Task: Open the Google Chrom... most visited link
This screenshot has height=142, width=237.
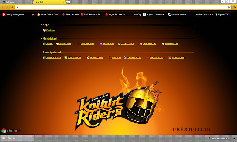Action: [127, 44]
